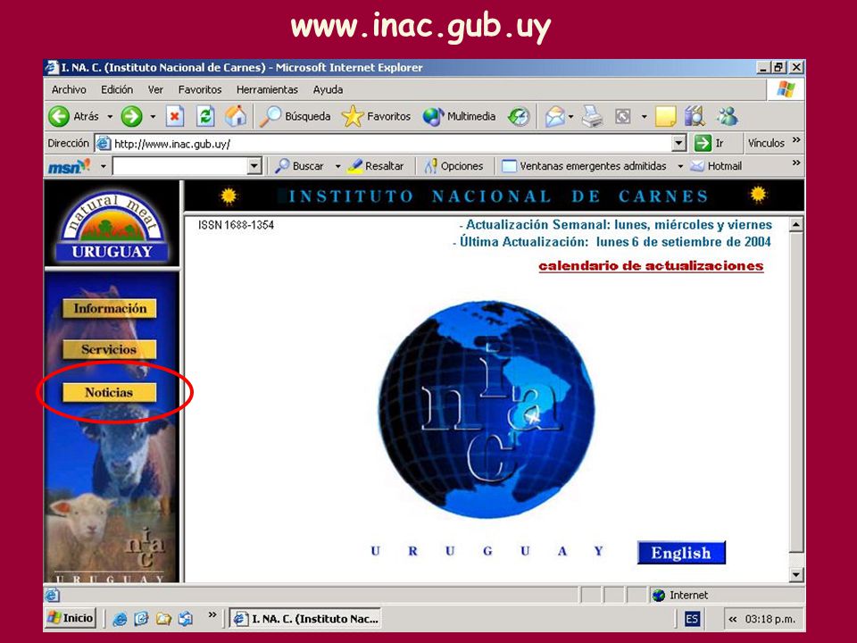Open MSN toolbar Opciones

[x=453, y=166]
